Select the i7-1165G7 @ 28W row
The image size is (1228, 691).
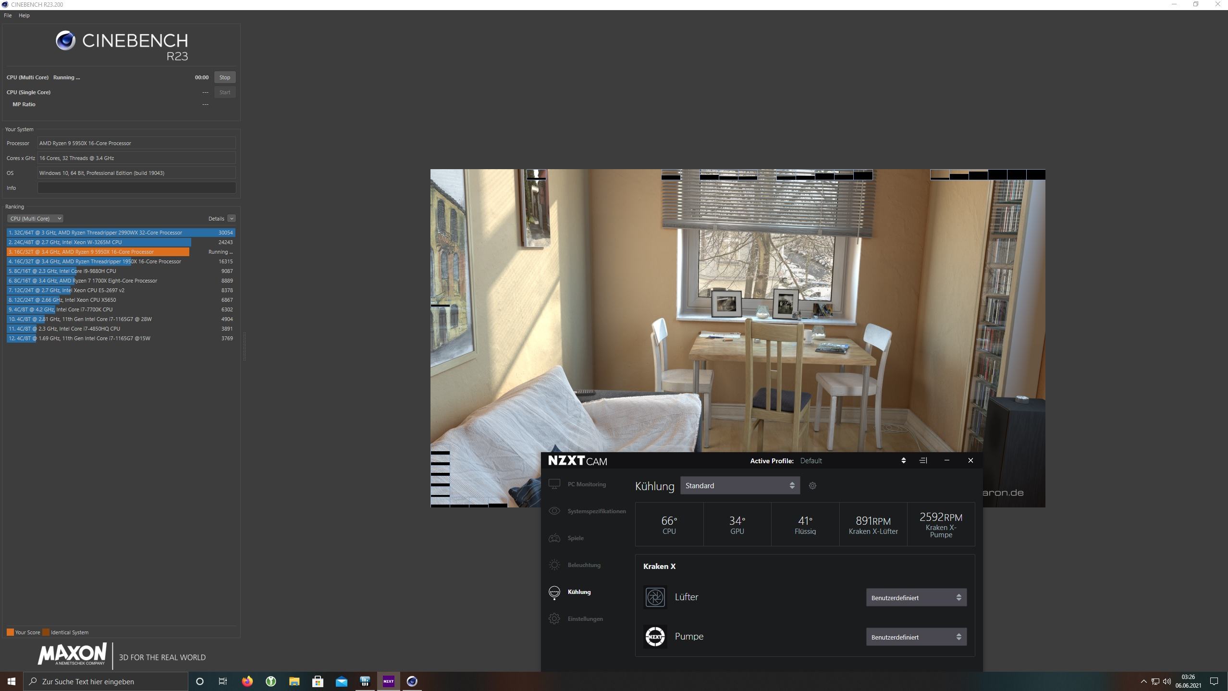(x=121, y=319)
